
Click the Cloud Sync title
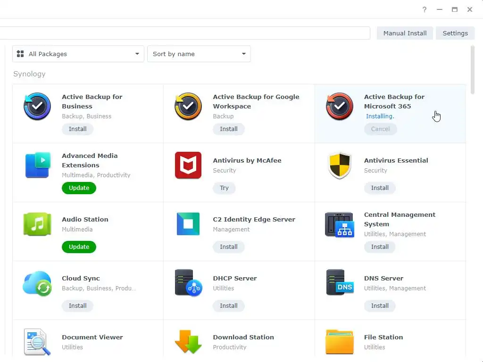[81, 278]
